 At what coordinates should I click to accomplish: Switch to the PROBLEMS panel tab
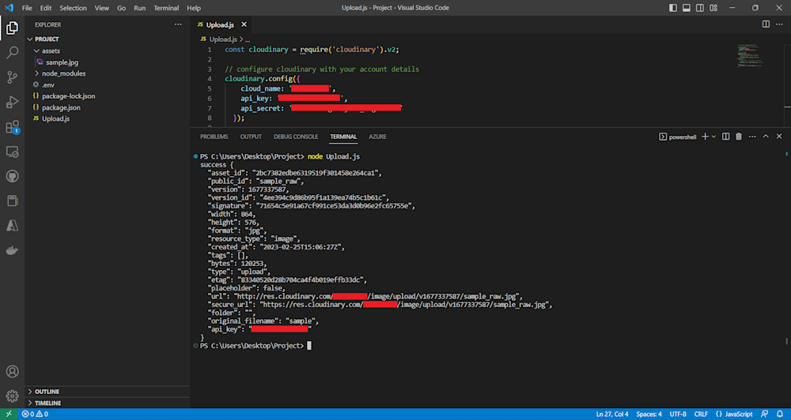[x=214, y=137]
